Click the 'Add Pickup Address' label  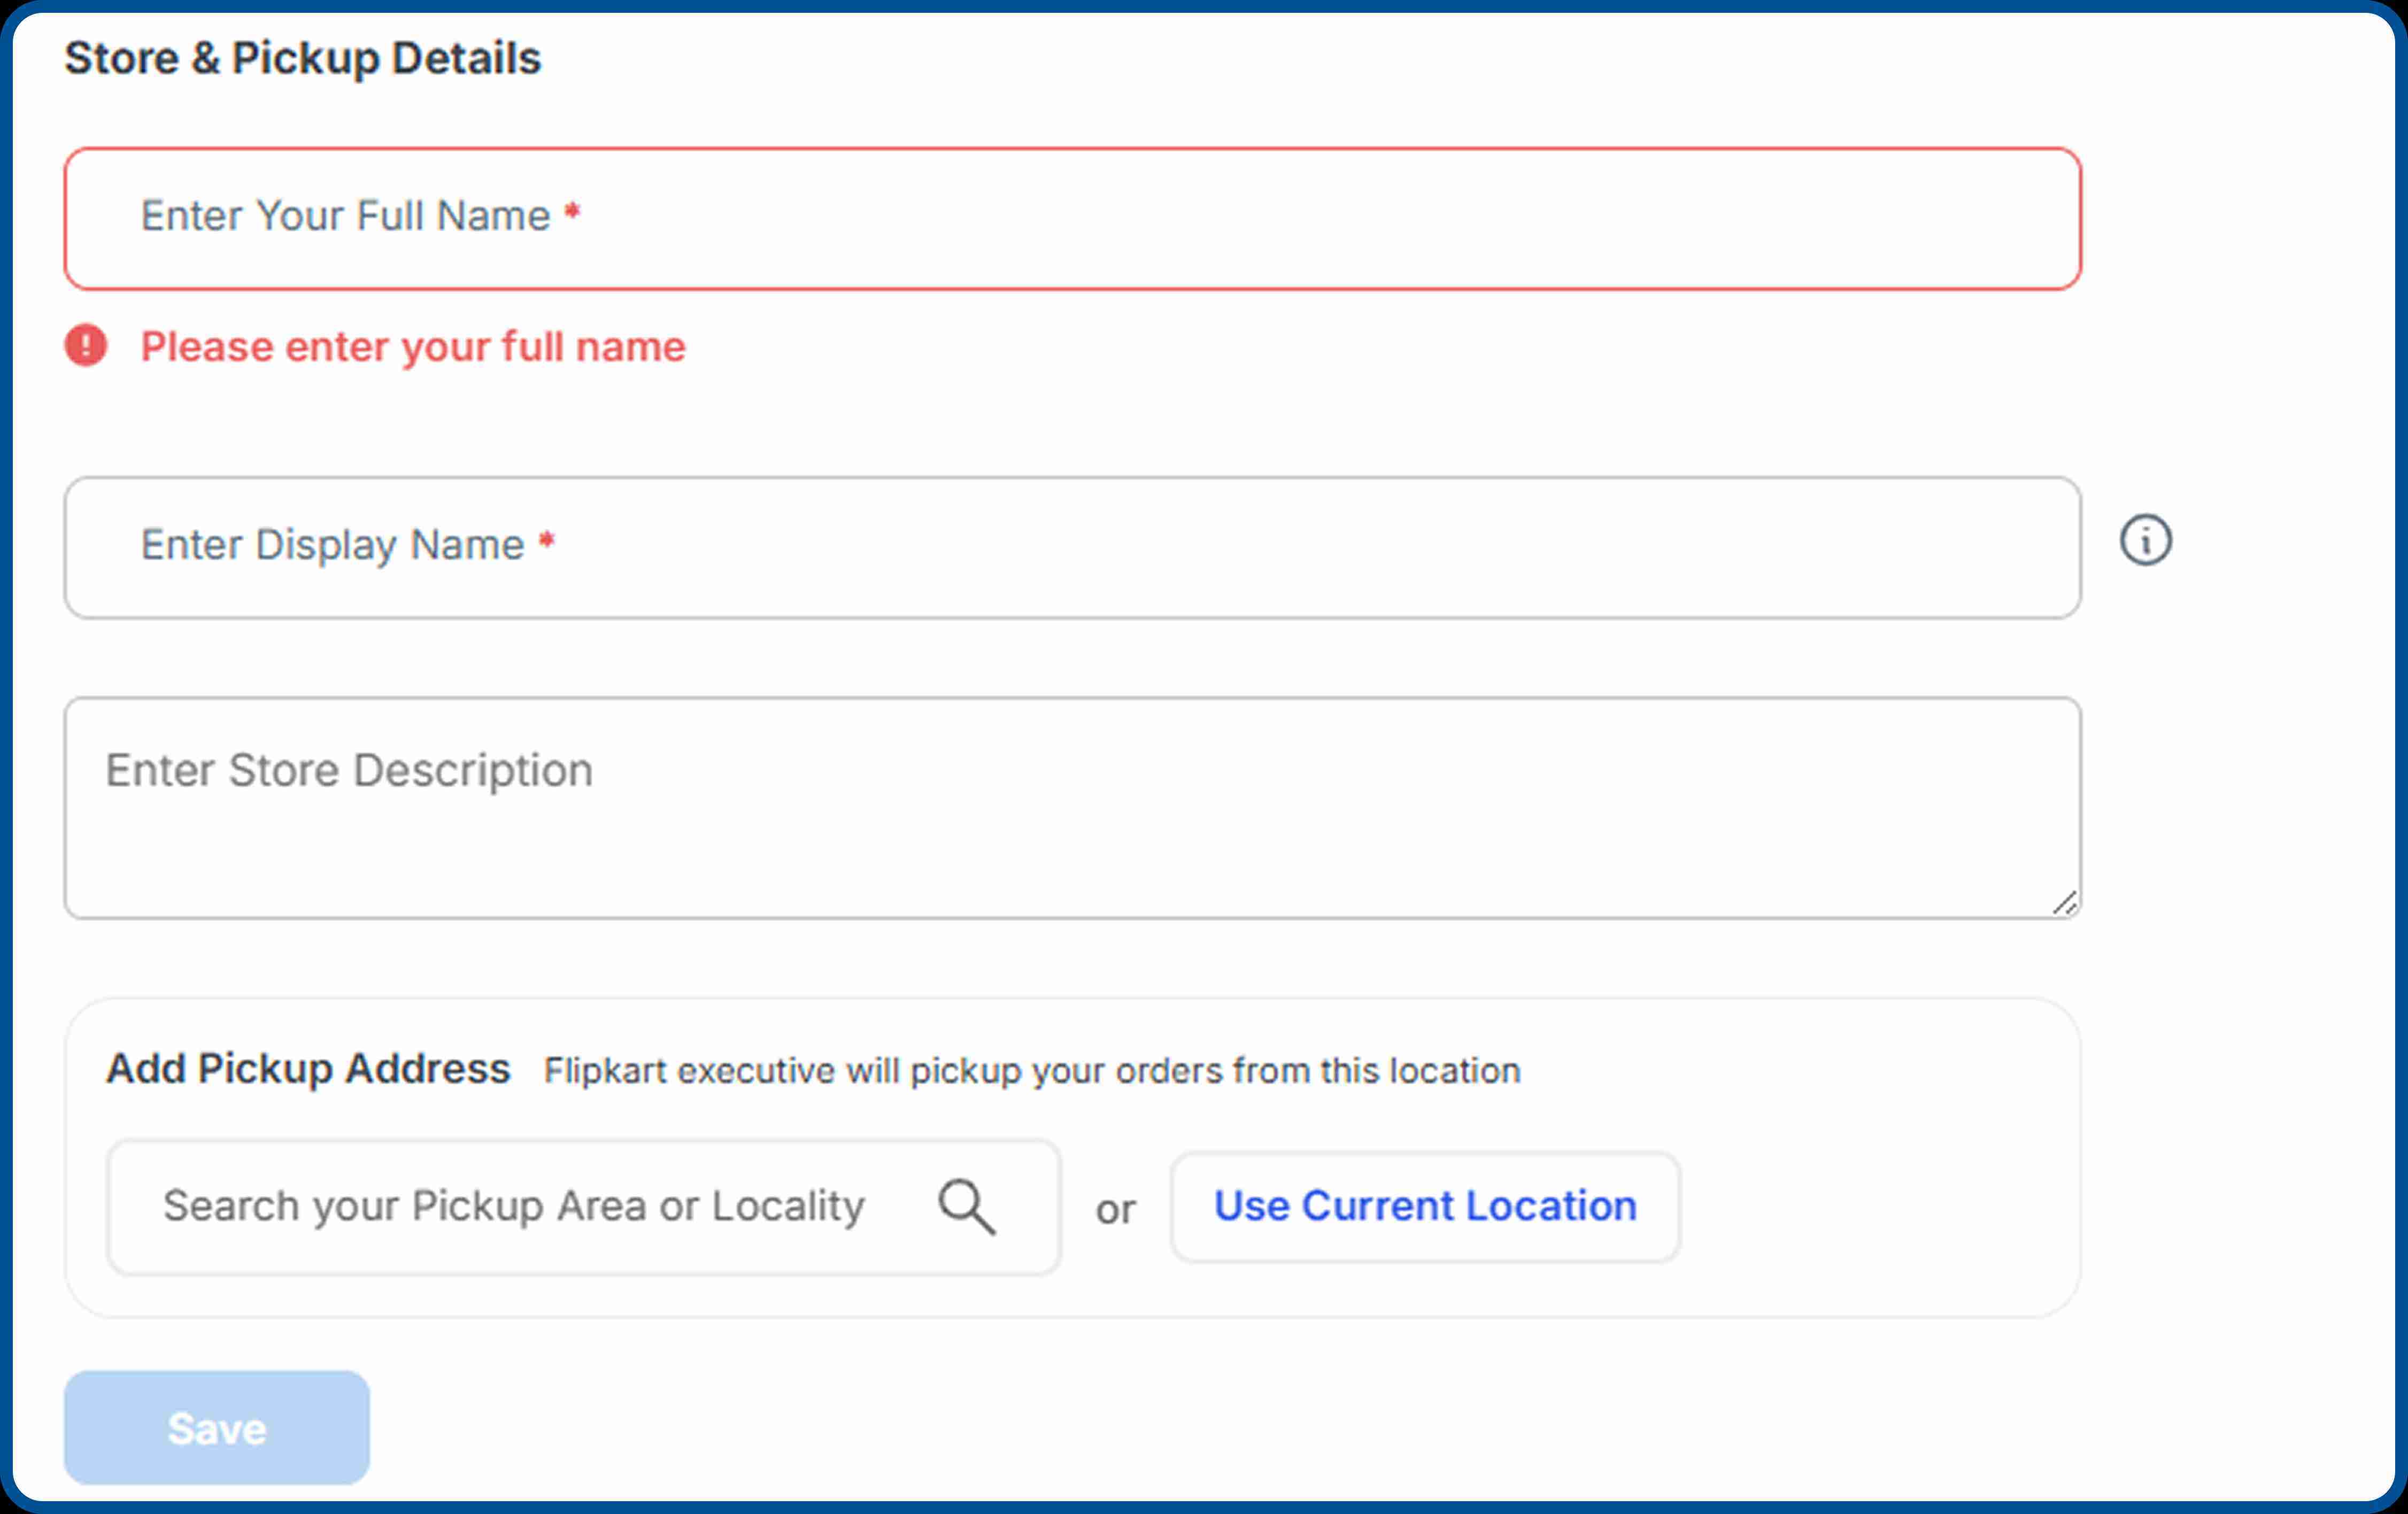coord(308,1069)
